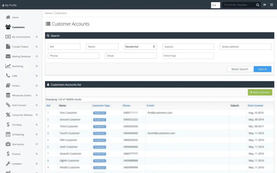Open Marketing menu label
This screenshot has height=173, width=277.
click(x=17, y=66)
